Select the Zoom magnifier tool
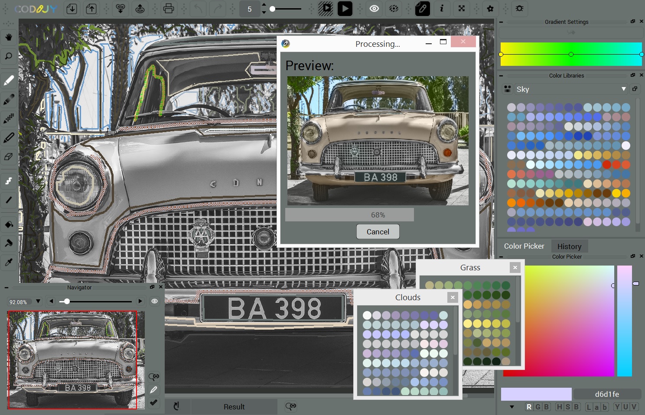645x415 pixels. [x=9, y=56]
